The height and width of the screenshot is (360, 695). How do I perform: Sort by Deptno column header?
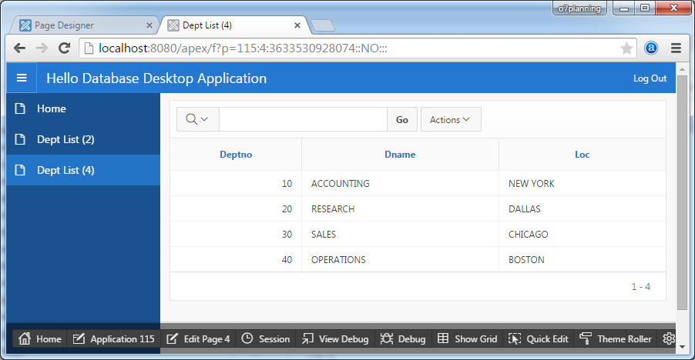click(236, 155)
